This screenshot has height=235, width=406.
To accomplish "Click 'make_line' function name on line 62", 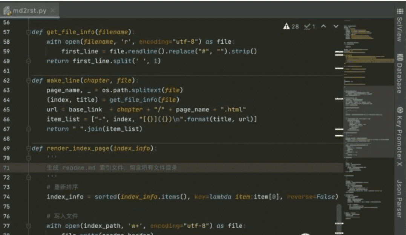I will click(x=63, y=81).
